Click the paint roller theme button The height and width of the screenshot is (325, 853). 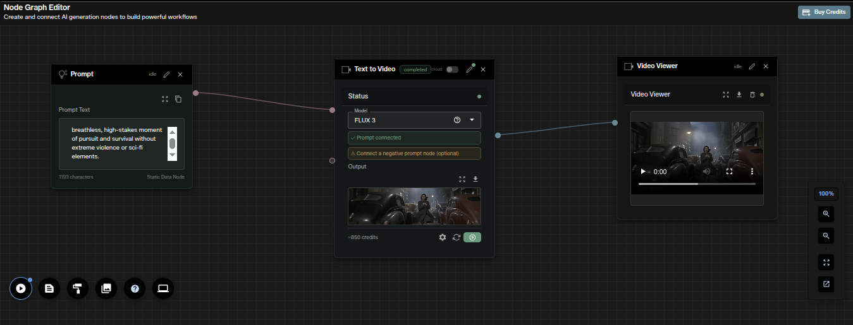click(x=78, y=288)
